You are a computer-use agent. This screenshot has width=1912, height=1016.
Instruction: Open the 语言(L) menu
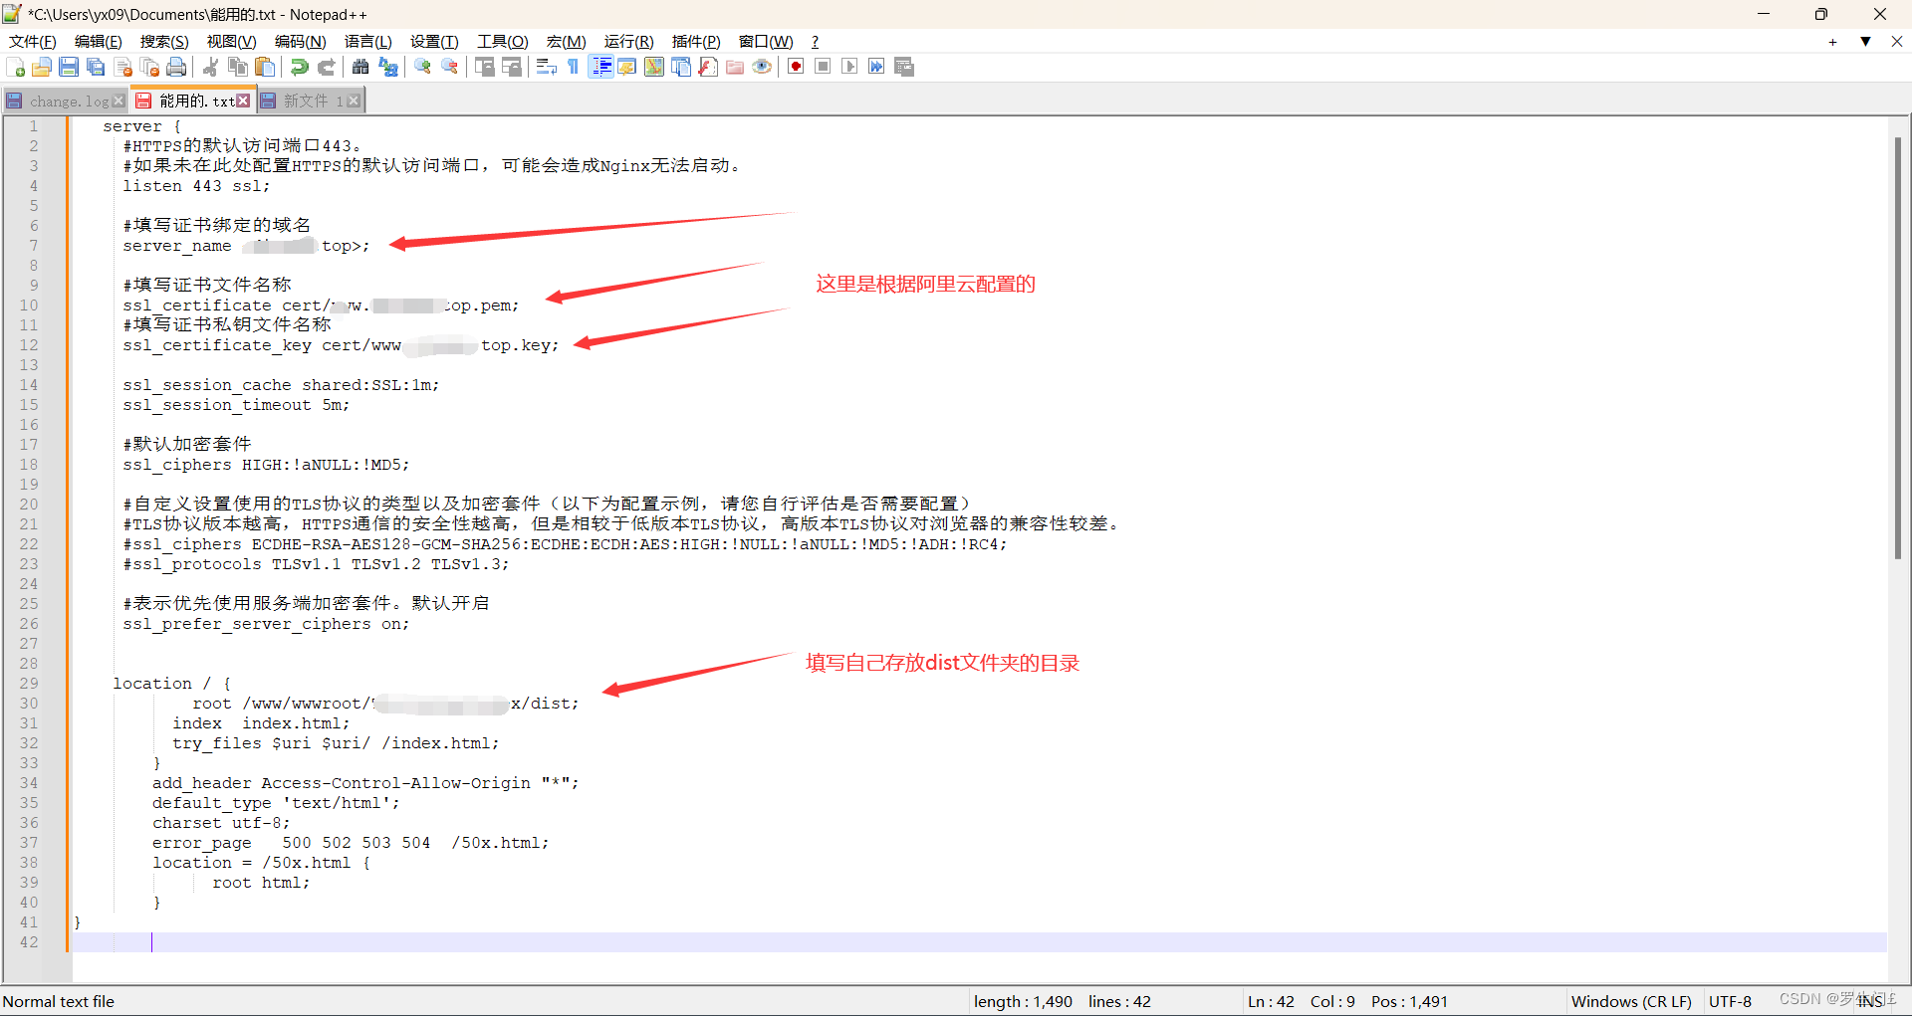click(x=368, y=41)
